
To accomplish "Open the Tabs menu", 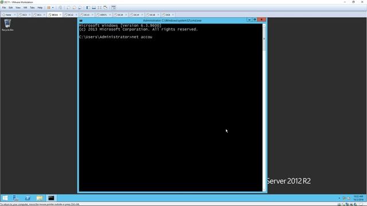I will pos(32,7).
